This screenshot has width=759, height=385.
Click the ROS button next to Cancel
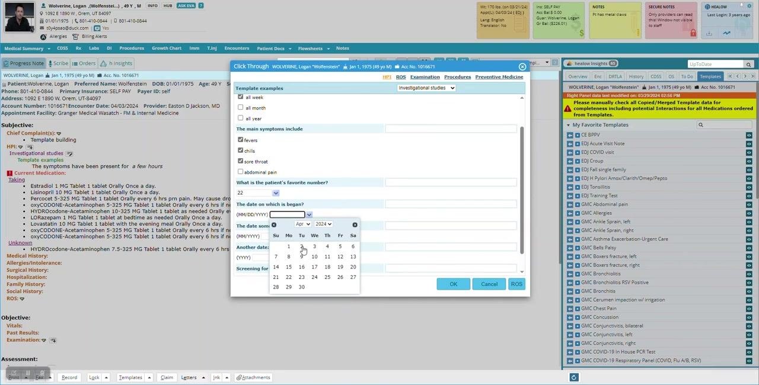(516, 284)
